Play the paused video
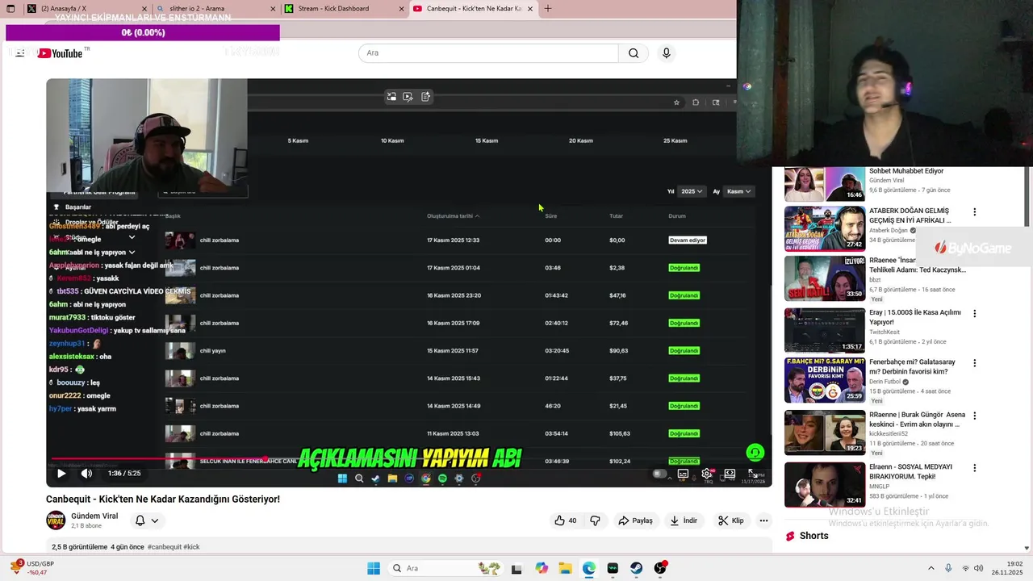1033x581 pixels. (61, 474)
